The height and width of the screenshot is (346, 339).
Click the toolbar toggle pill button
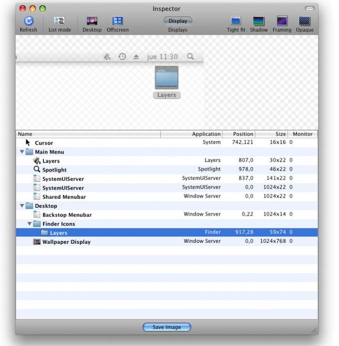point(310,8)
